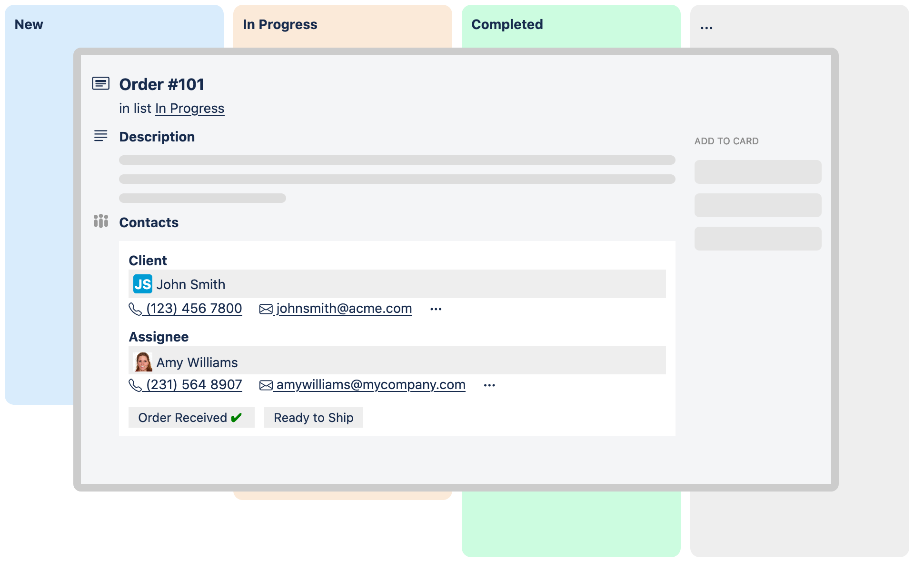The height and width of the screenshot is (562, 914).
Task: Click the card title icon beside Order #101
Action: (x=100, y=84)
